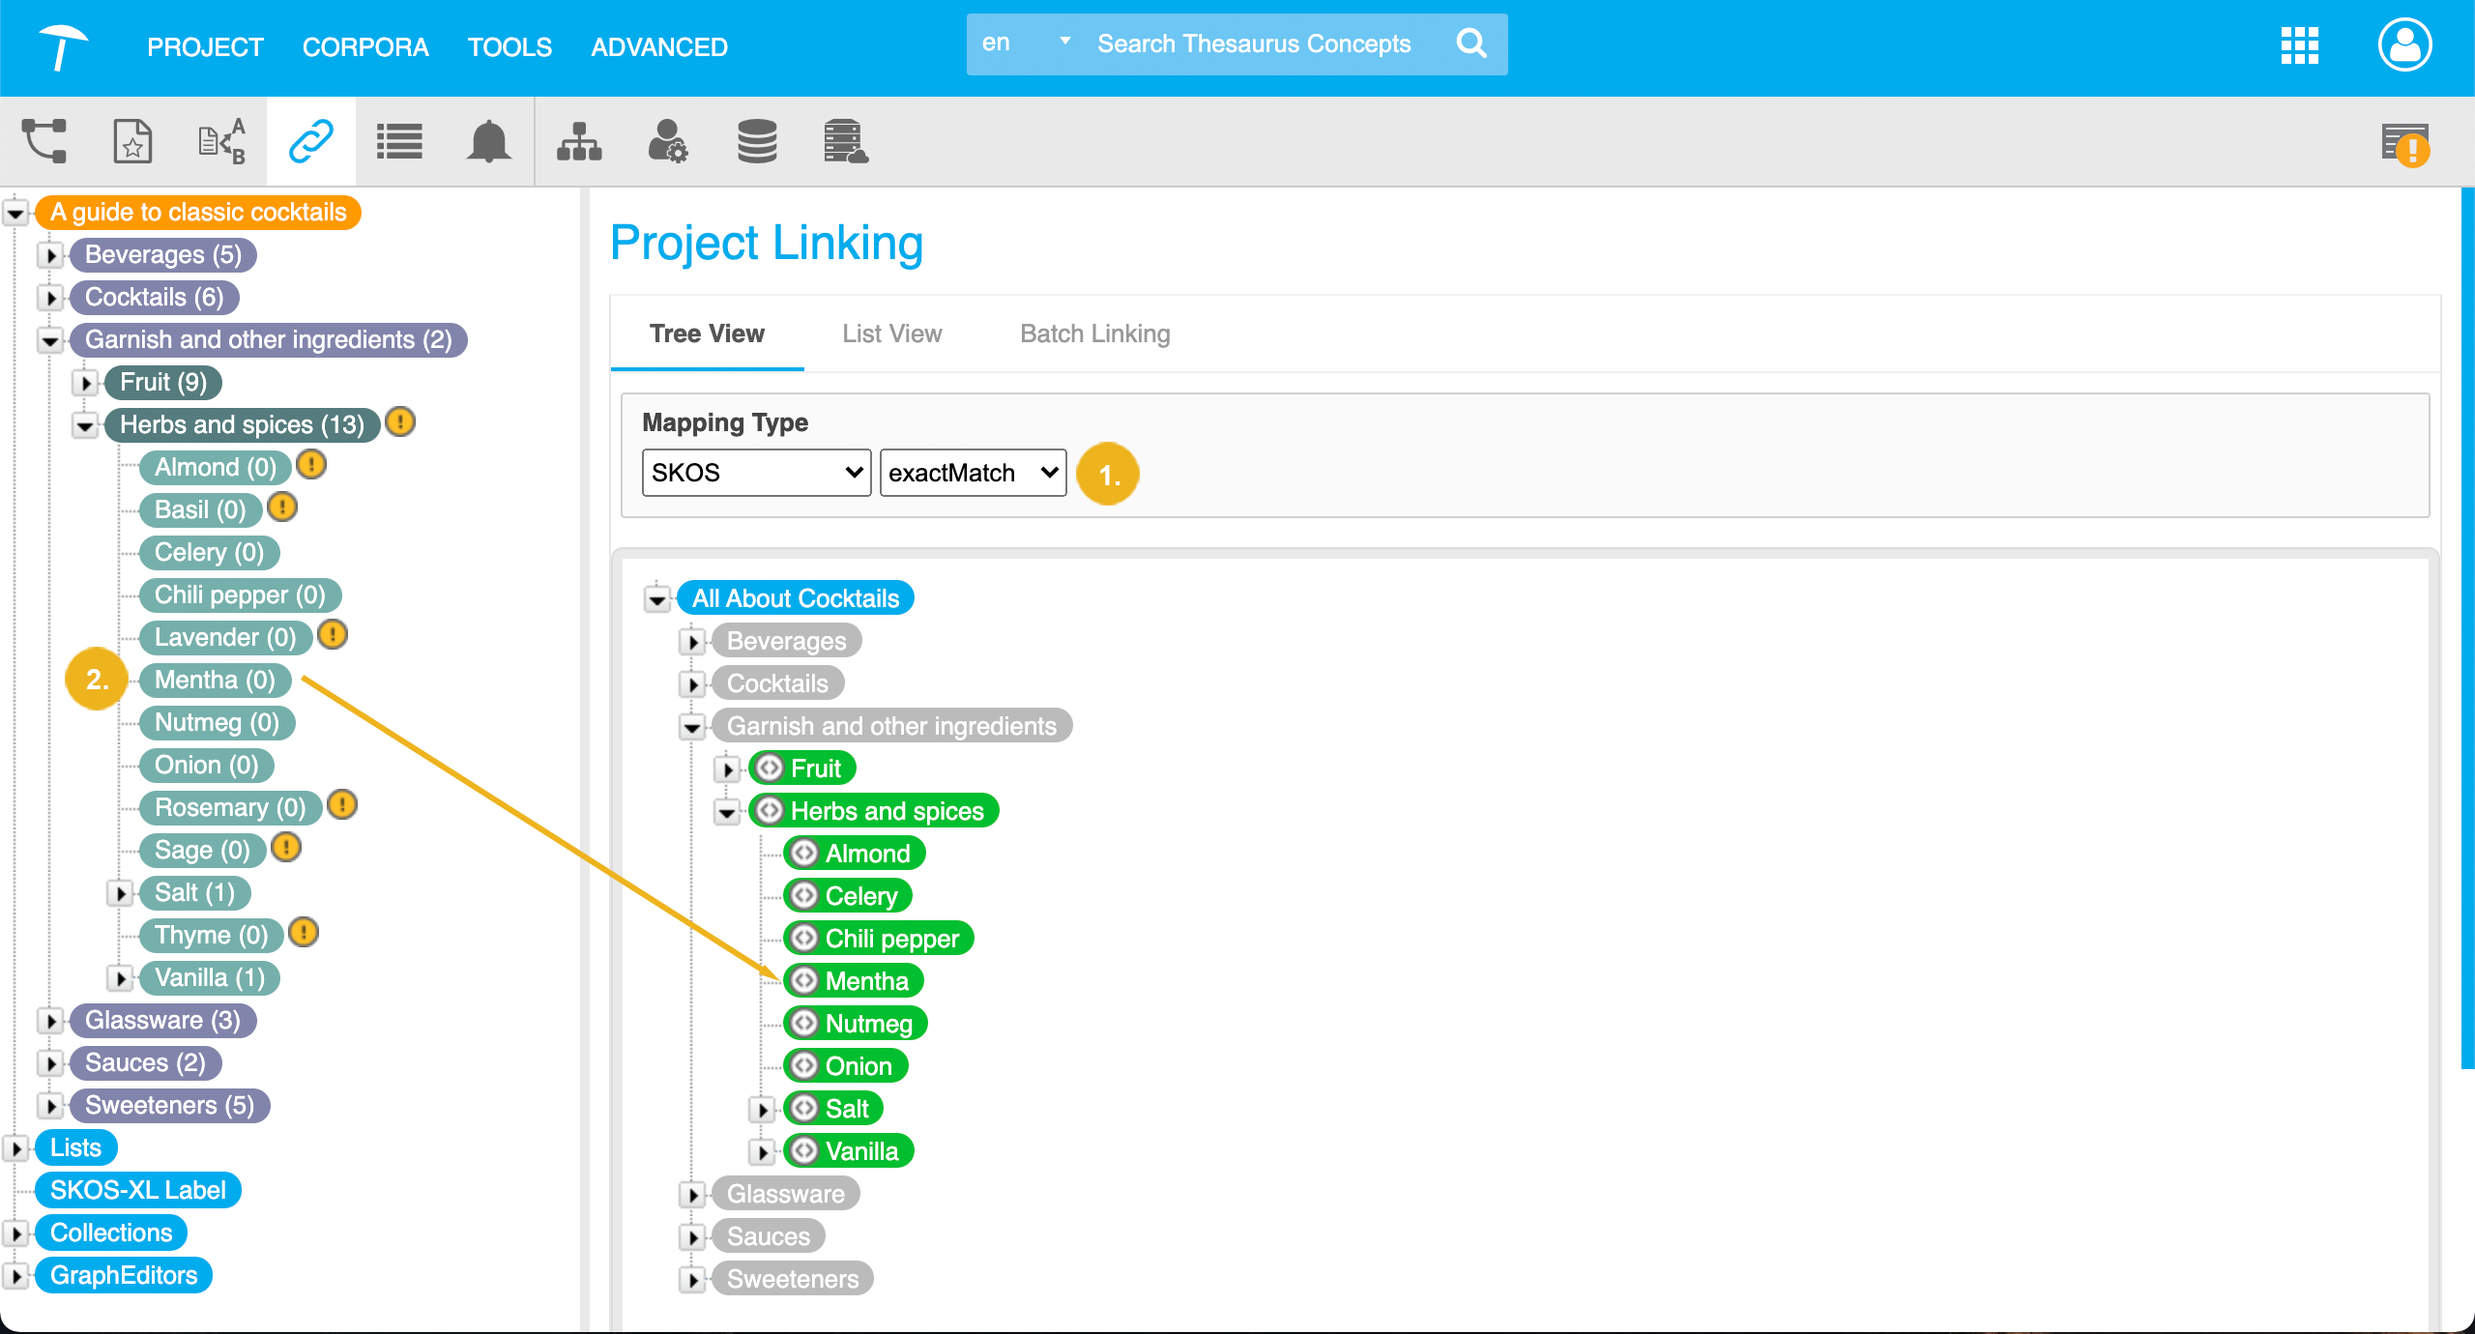2475x1334 pixels.
Task: Click the Project Linking chain icon
Action: (x=312, y=141)
